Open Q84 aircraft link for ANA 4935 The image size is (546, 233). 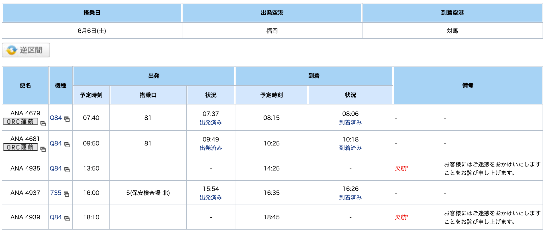(56, 168)
